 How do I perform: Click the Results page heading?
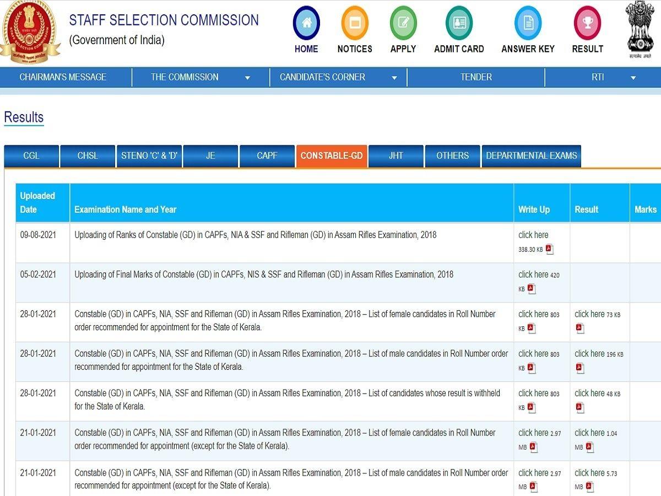pyautogui.click(x=24, y=117)
